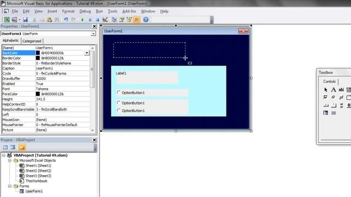
Task: Click the highlighted Toolbox toolbar icon
Action: point(137,20)
